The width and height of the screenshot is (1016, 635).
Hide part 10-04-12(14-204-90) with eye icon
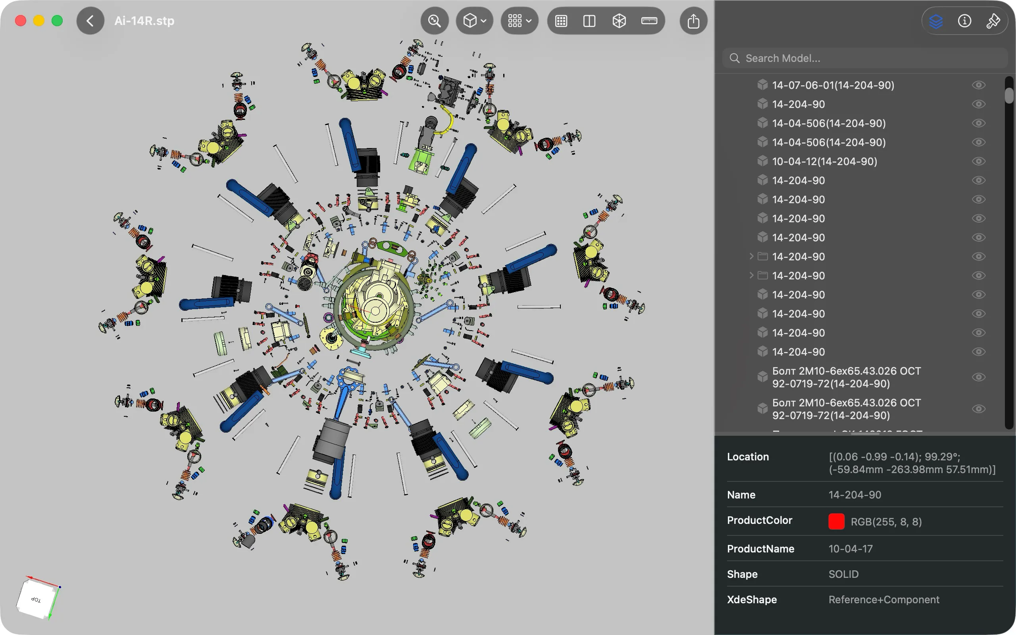tap(978, 161)
